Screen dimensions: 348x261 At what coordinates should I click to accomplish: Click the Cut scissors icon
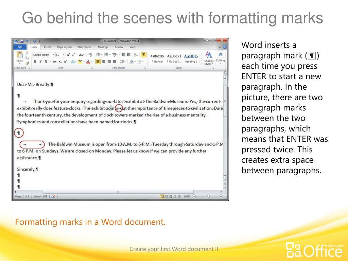coord(27,53)
